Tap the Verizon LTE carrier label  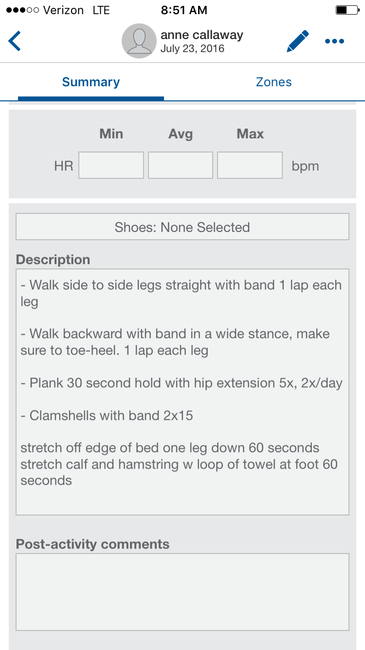pyautogui.click(x=75, y=10)
